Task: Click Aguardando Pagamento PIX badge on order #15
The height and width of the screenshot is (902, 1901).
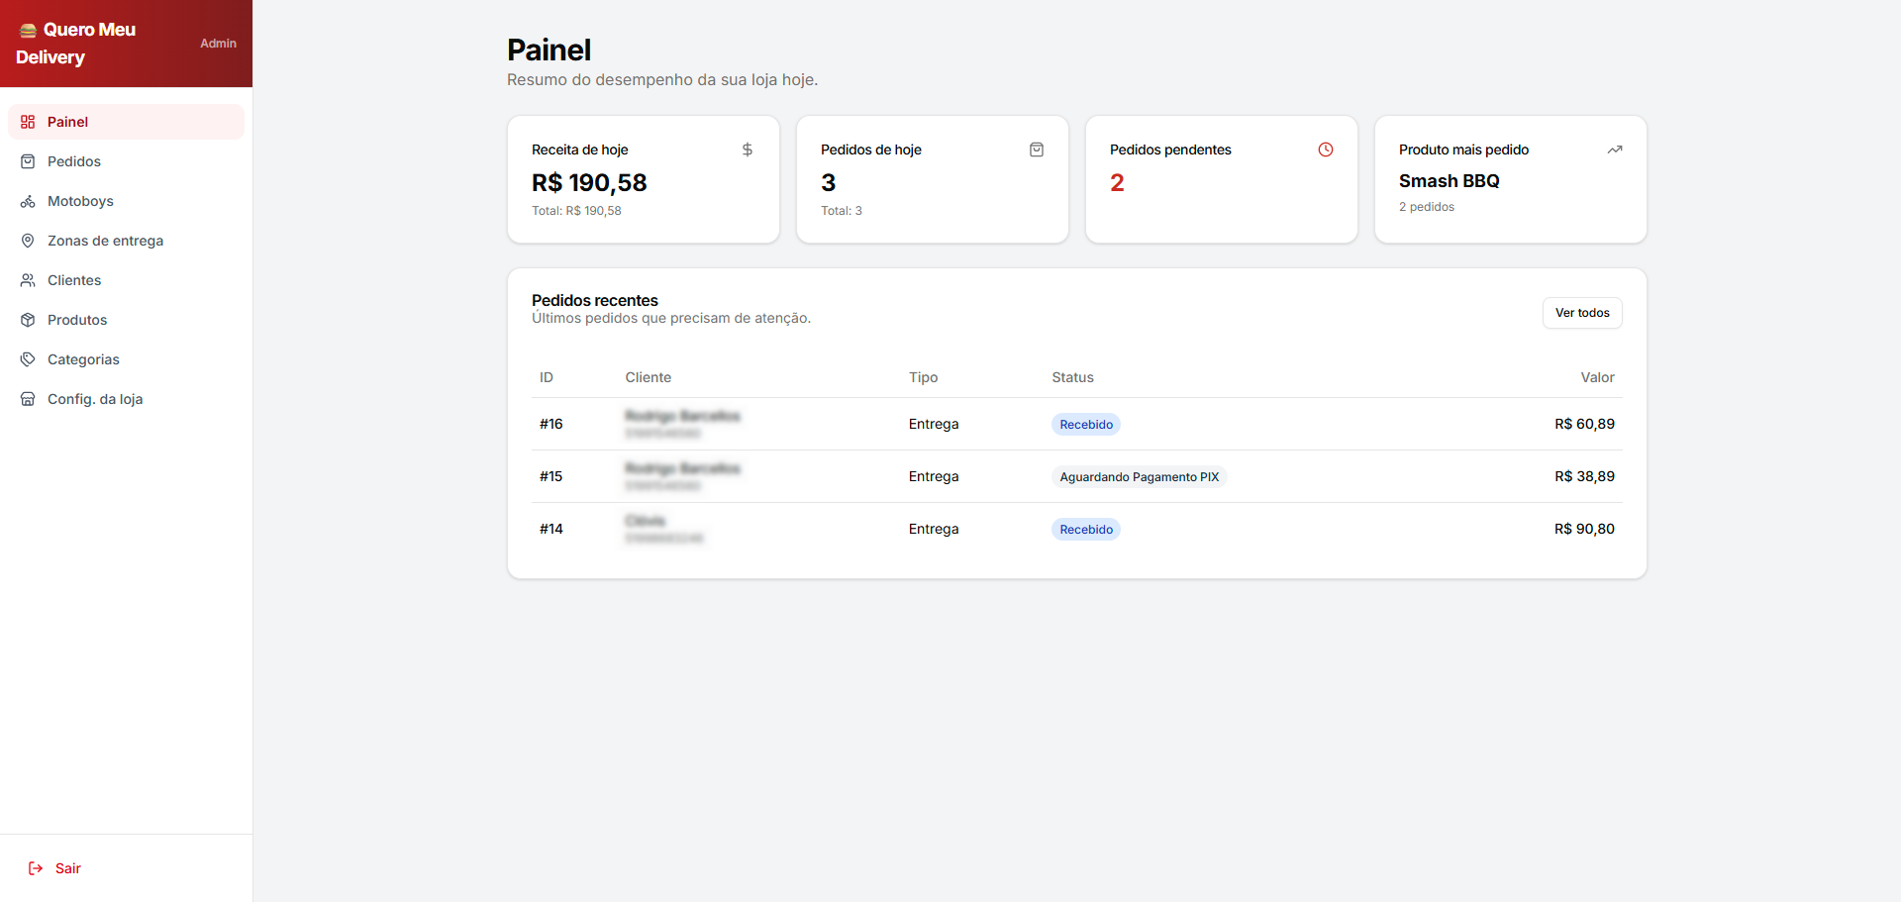Action: pyautogui.click(x=1139, y=476)
